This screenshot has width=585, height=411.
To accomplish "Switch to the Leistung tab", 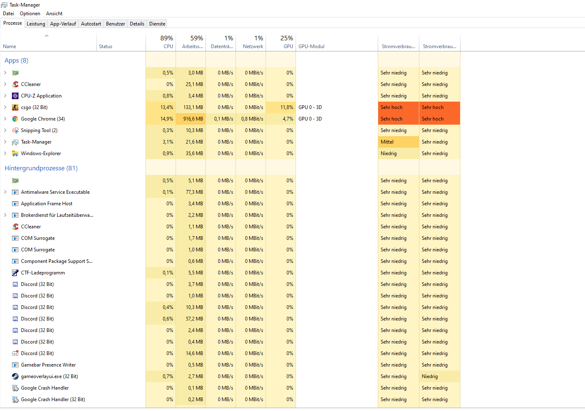I will point(36,24).
